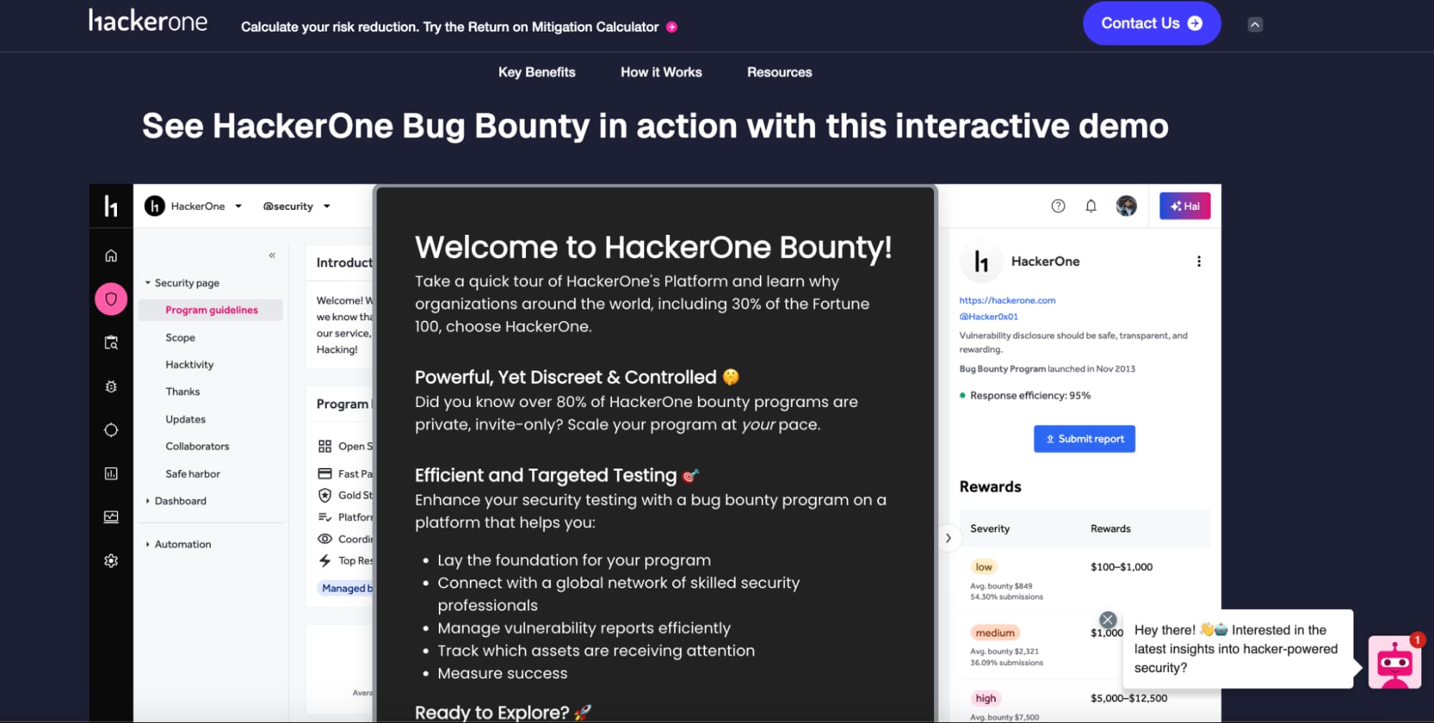Open the HackerOne organization dropdown
Viewport: 1434px width, 723px height.
pyautogui.click(x=193, y=206)
